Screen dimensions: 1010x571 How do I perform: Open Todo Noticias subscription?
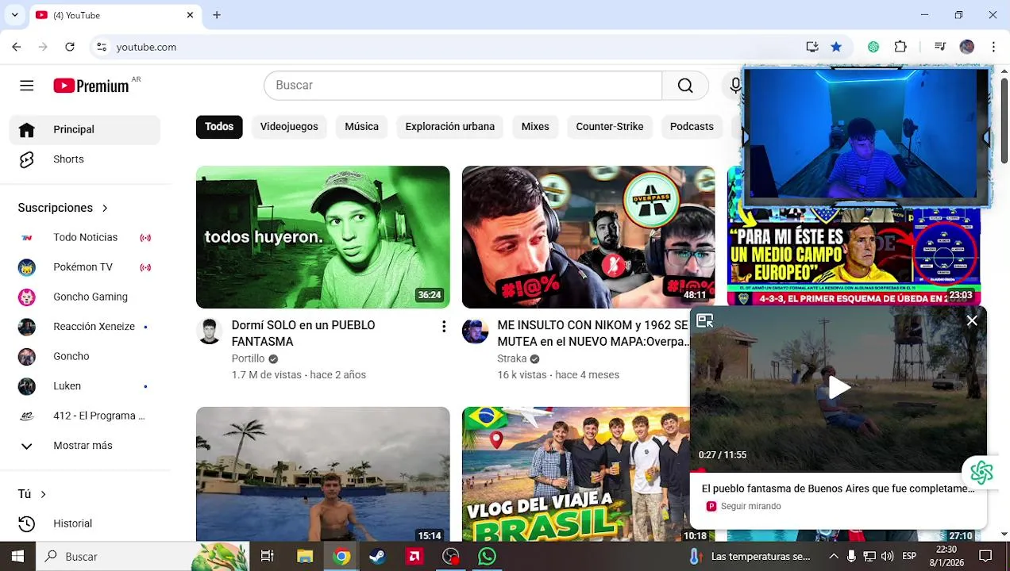tap(84, 237)
